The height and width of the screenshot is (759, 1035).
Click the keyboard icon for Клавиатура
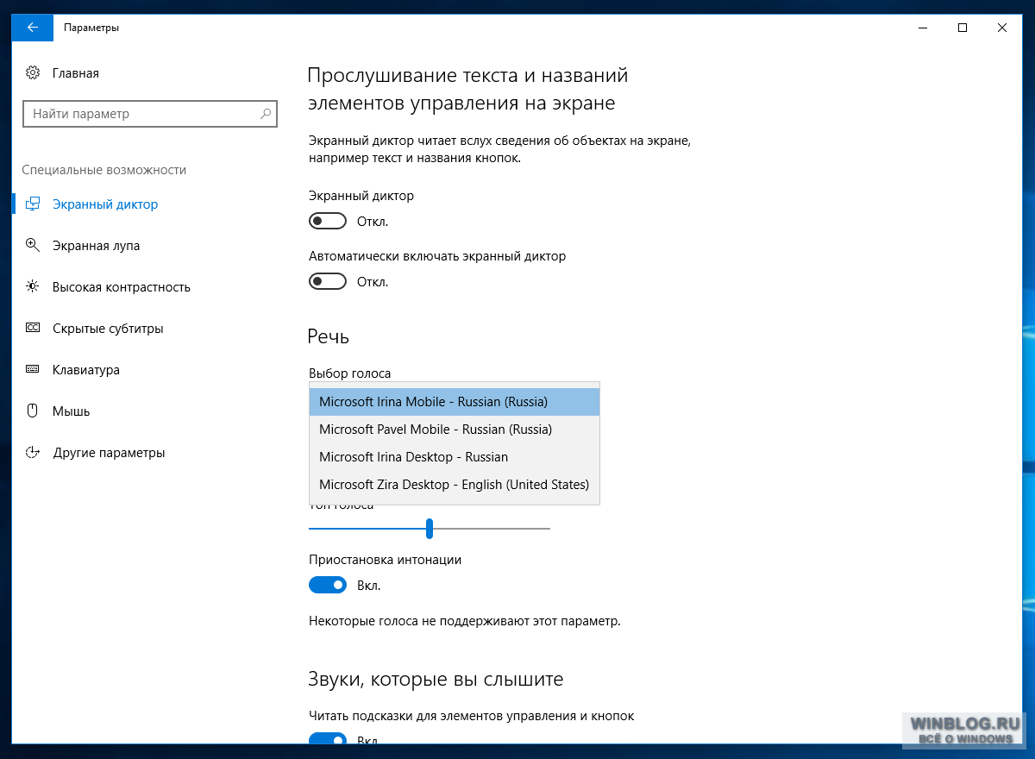click(x=33, y=370)
